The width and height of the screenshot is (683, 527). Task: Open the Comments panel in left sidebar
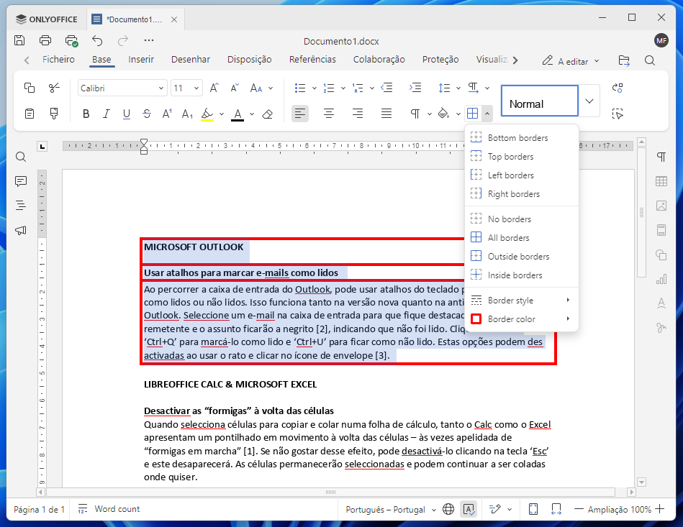coord(21,181)
